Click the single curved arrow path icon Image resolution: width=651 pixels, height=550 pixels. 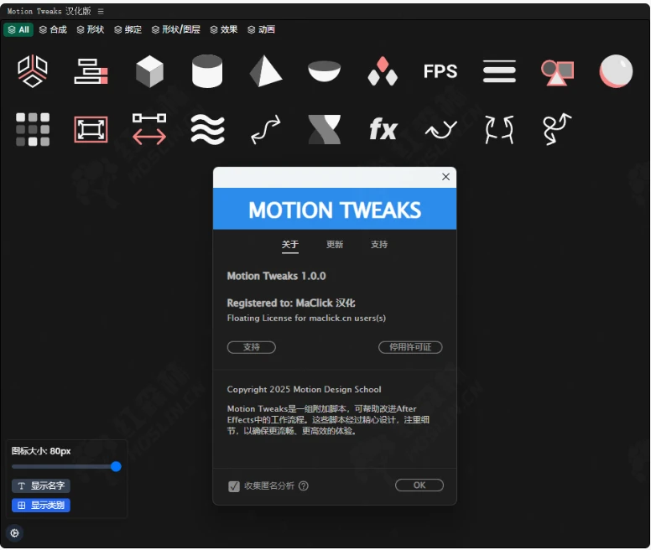pos(266,129)
